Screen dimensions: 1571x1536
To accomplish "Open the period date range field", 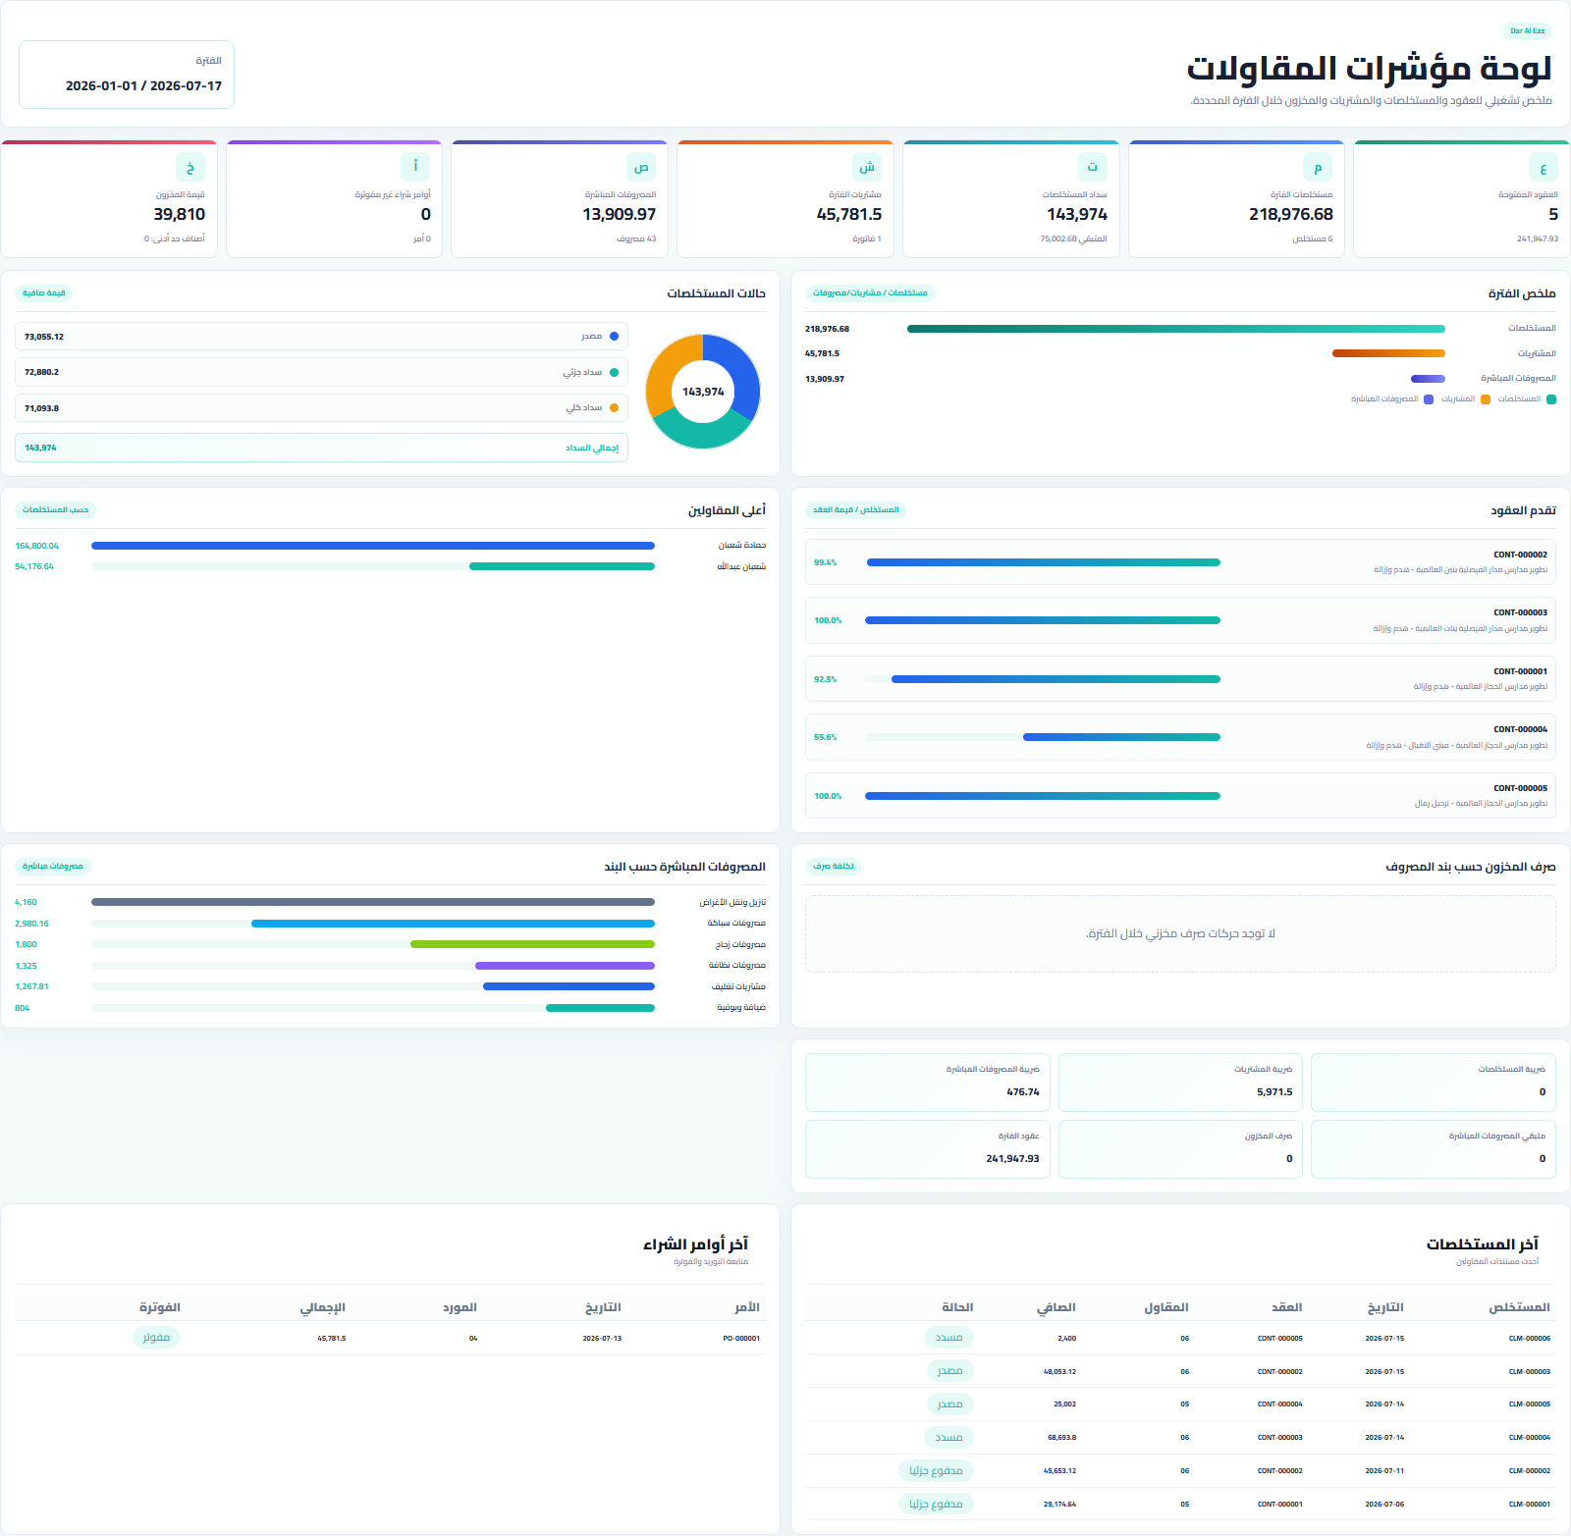I will coord(127,75).
